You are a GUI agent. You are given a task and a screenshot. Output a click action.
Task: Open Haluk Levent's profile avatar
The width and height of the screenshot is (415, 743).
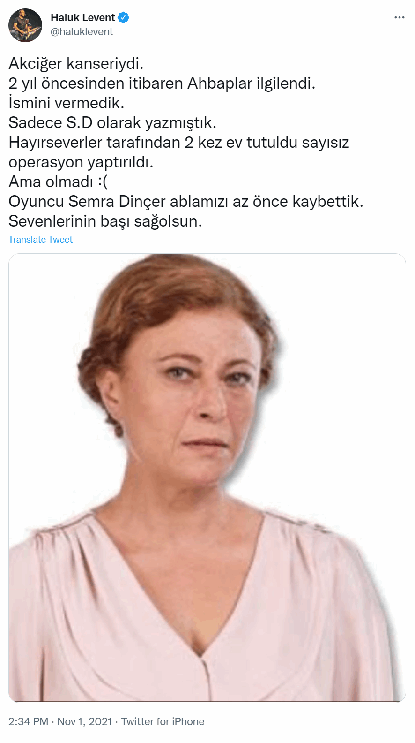click(25, 25)
